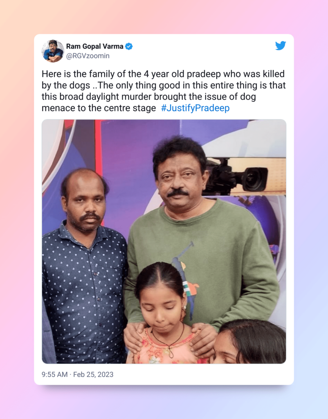Click the word "pradeep" in tweet text
Screen dimensions: 328x419
(x=204, y=74)
